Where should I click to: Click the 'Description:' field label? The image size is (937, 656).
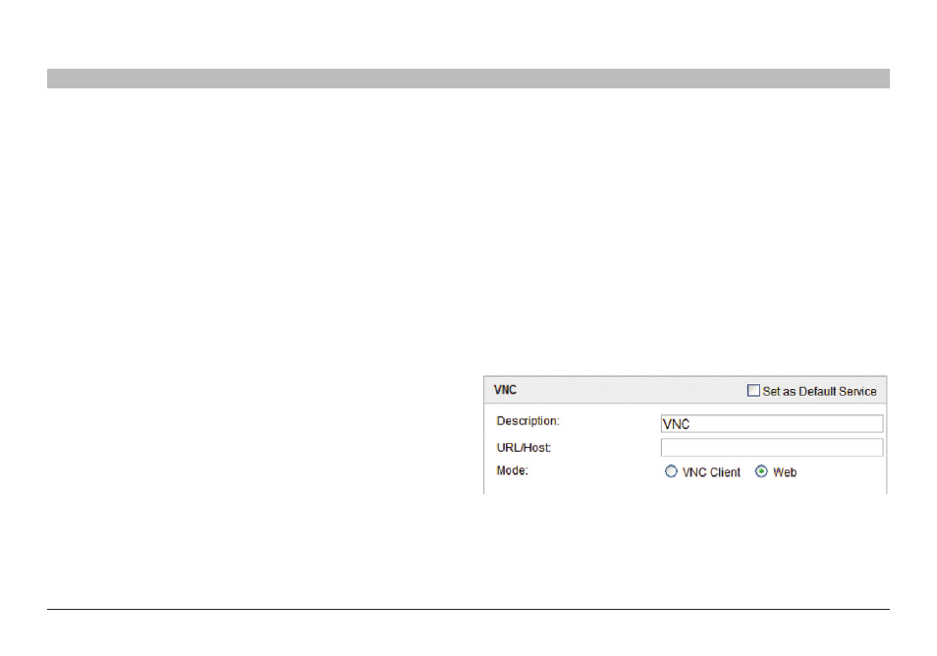527,421
